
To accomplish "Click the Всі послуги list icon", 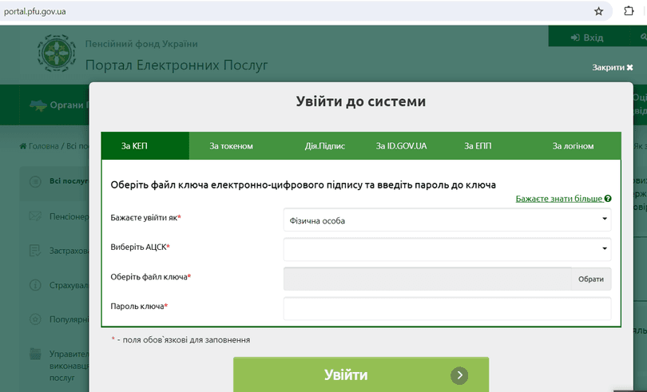I will click(x=35, y=181).
